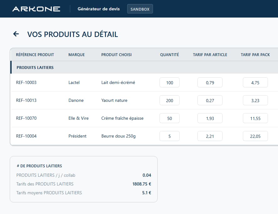278x214 pixels.
Task: Edit the quantity field for Crème fraîche épaisse
Action: point(170,118)
